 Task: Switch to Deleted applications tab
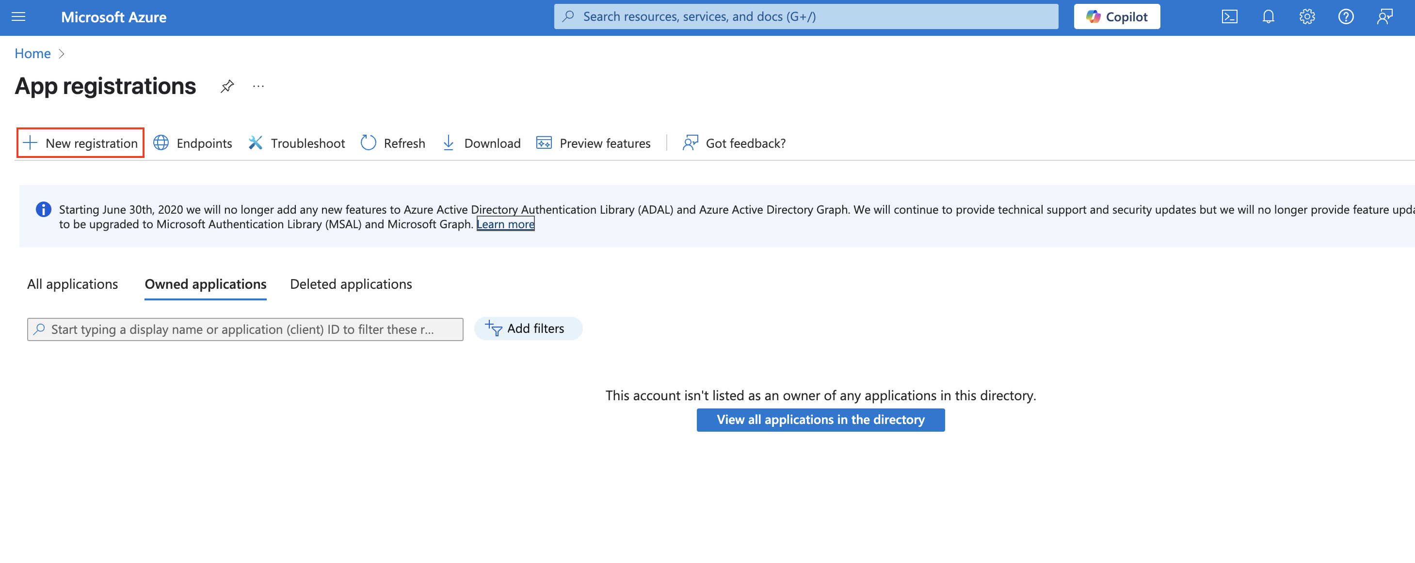tap(351, 284)
